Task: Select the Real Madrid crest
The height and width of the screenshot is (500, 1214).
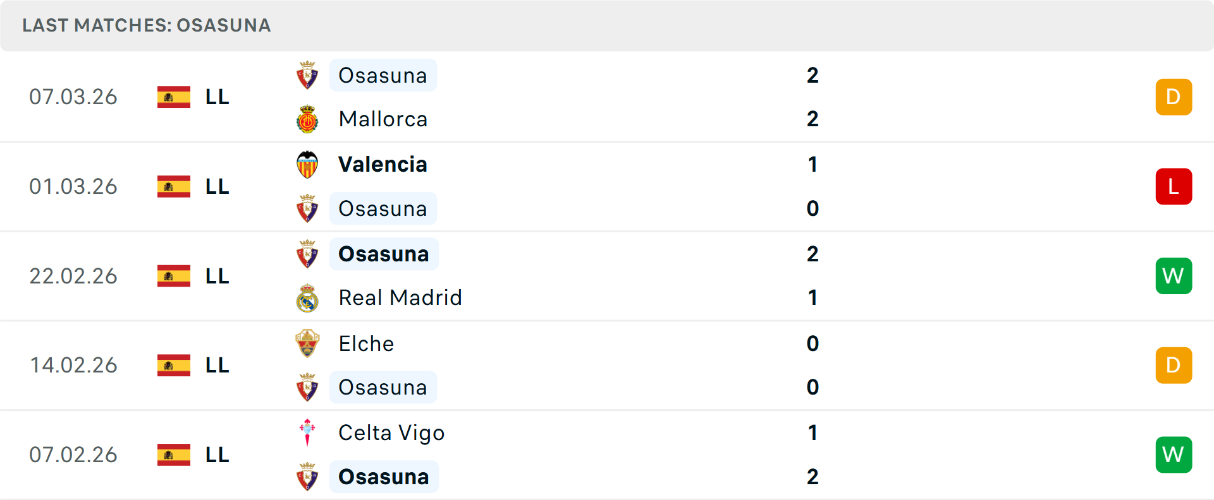Action: [307, 297]
